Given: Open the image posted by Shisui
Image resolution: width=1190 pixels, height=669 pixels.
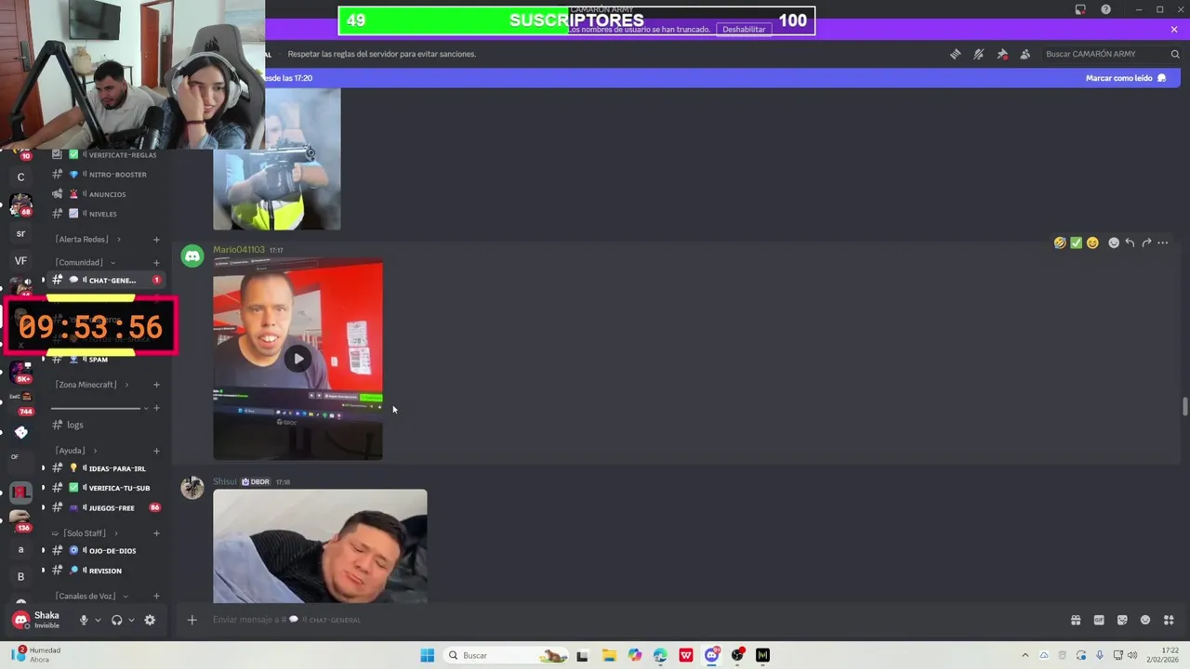Looking at the screenshot, I should click(x=320, y=546).
